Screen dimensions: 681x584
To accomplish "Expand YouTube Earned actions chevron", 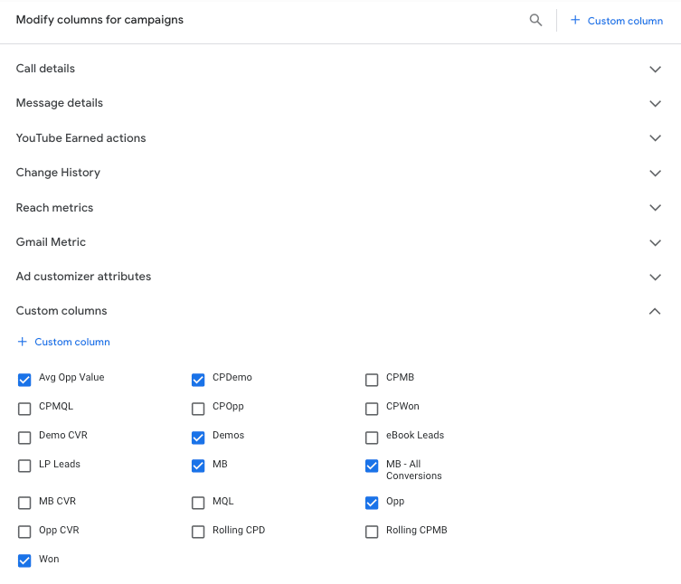I will tap(656, 138).
